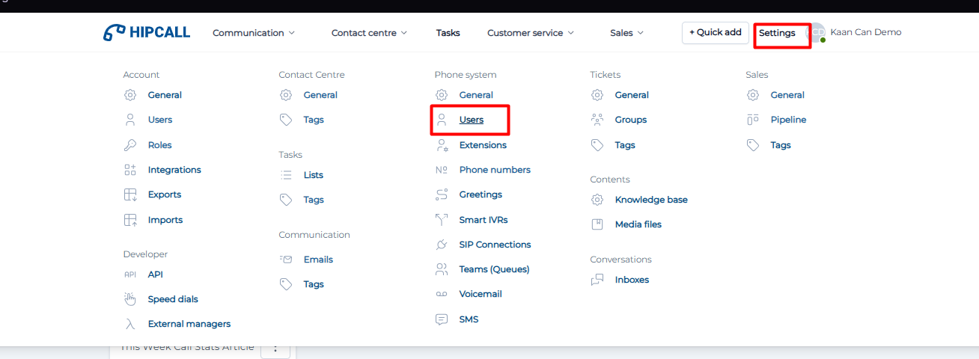Image resolution: width=979 pixels, height=359 pixels.
Task: Open the Kaan Can Demo account menu
Action: (866, 32)
